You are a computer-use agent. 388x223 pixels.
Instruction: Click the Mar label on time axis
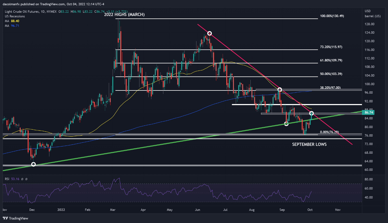click(x=112, y=210)
